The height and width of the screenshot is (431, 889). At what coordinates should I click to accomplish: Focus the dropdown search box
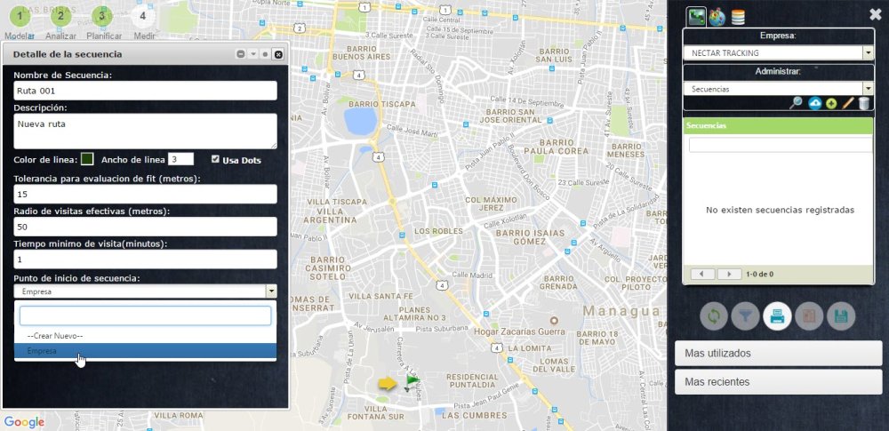click(x=145, y=315)
